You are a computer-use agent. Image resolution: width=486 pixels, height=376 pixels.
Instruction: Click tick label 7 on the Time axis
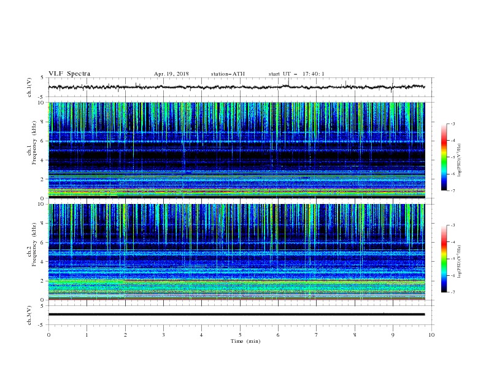(317, 335)
